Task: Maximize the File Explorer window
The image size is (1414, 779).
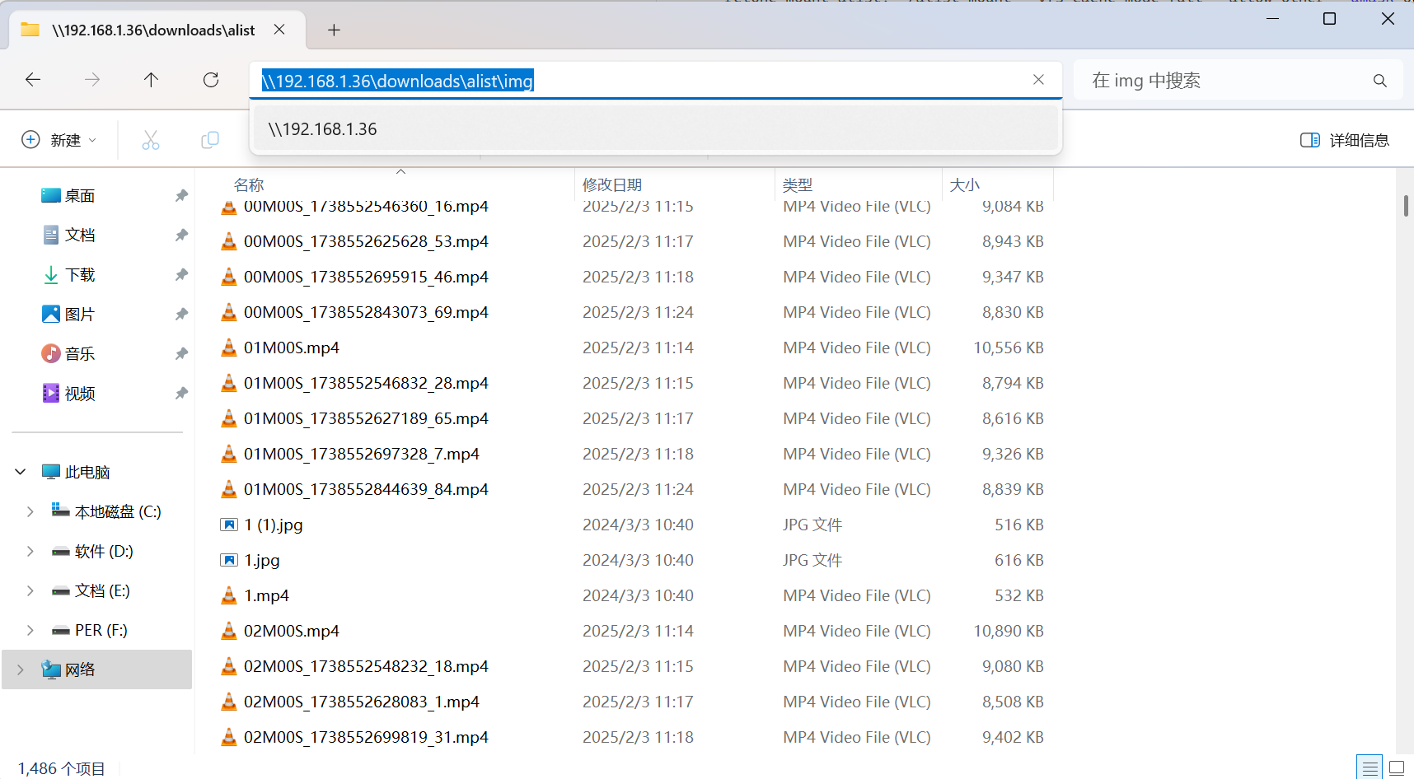Action: coord(1329,18)
